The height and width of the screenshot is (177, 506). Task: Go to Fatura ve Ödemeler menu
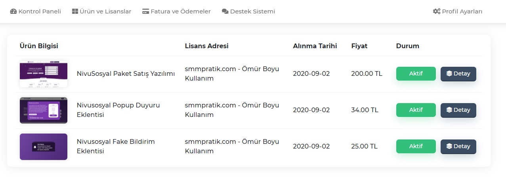pos(176,11)
